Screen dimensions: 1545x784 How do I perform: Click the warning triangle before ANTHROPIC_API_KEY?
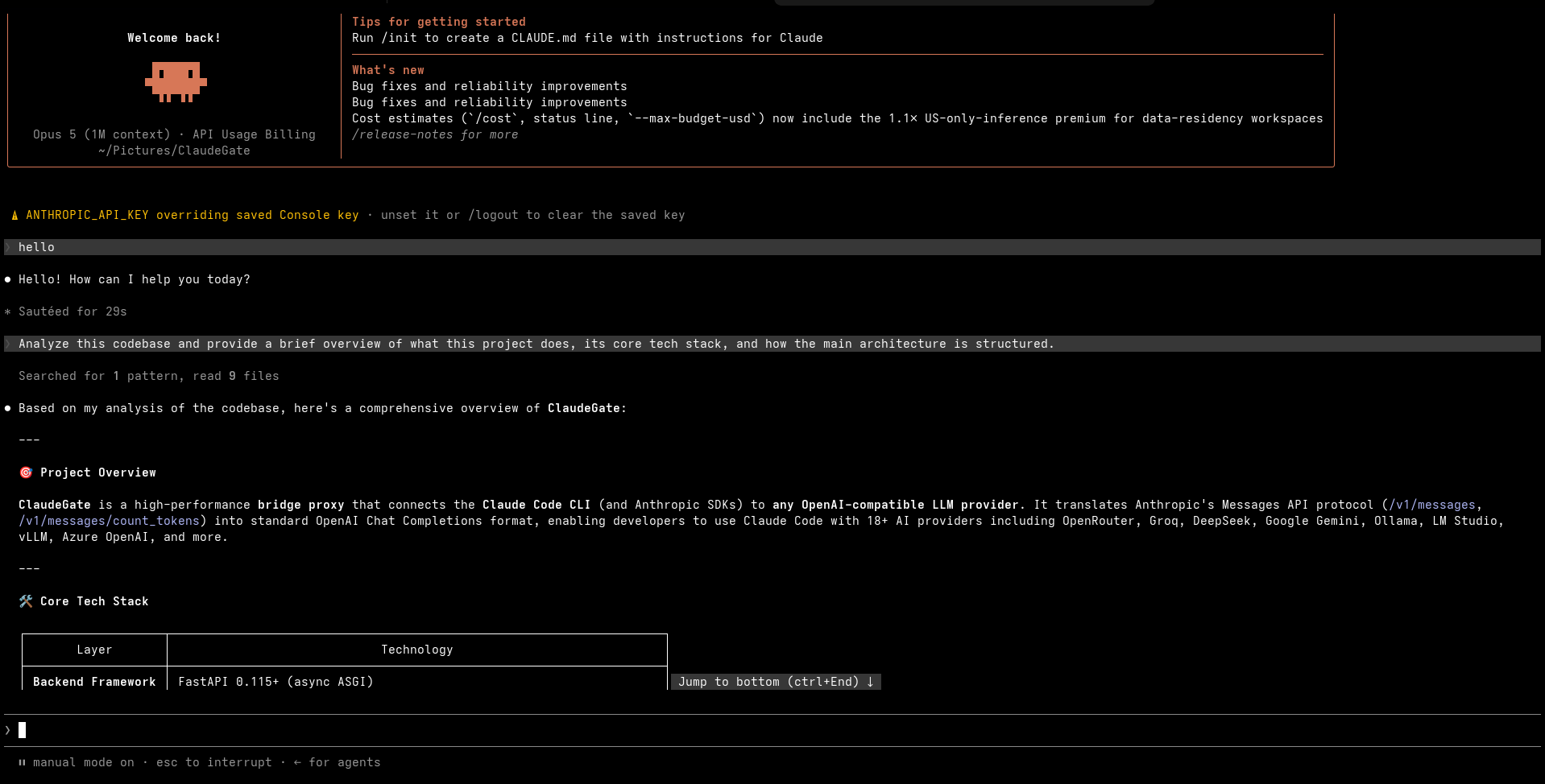14,215
